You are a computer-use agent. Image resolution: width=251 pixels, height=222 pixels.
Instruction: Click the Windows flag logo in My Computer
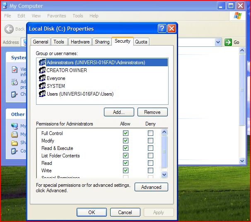coord(238,16)
